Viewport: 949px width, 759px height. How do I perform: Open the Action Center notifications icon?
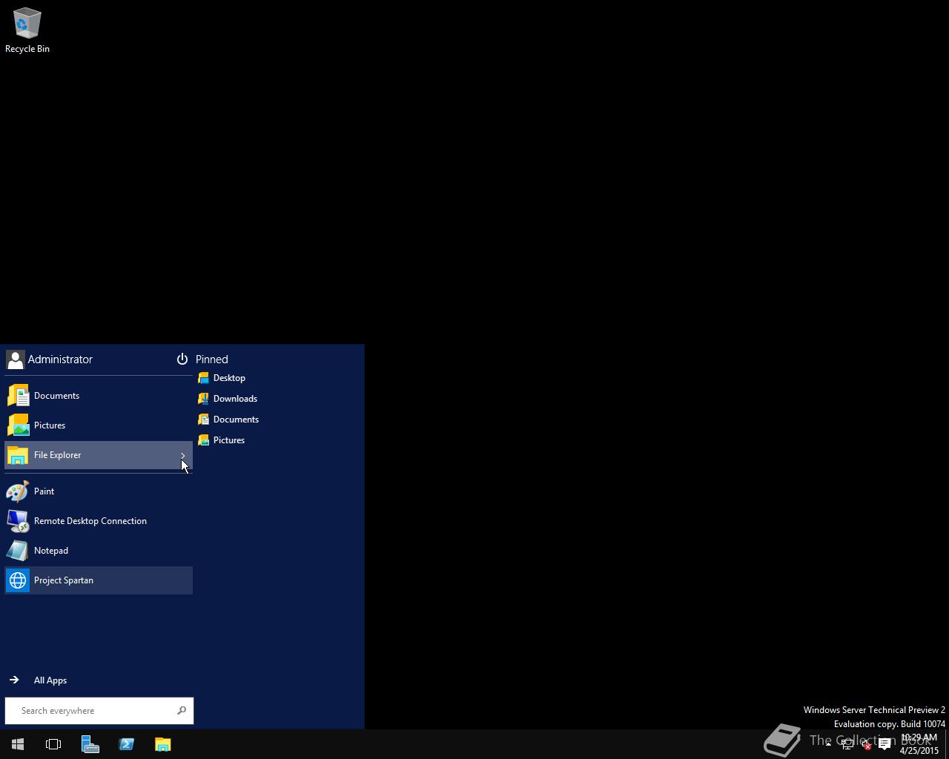884,744
